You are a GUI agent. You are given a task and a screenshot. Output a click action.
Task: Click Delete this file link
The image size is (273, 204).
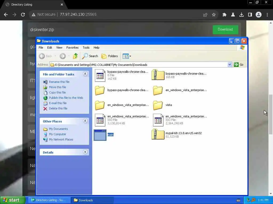coord(58,108)
